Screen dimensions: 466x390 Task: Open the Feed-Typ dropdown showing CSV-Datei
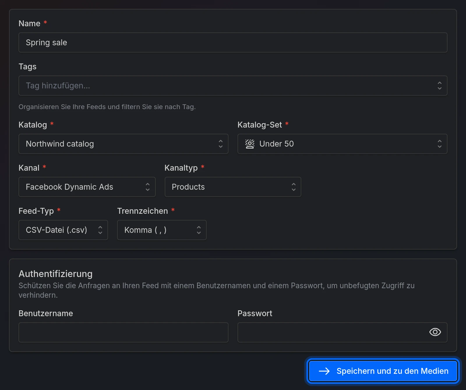pyautogui.click(x=63, y=230)
